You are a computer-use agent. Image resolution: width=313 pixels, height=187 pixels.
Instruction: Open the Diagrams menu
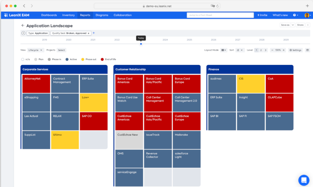point(102,15)
